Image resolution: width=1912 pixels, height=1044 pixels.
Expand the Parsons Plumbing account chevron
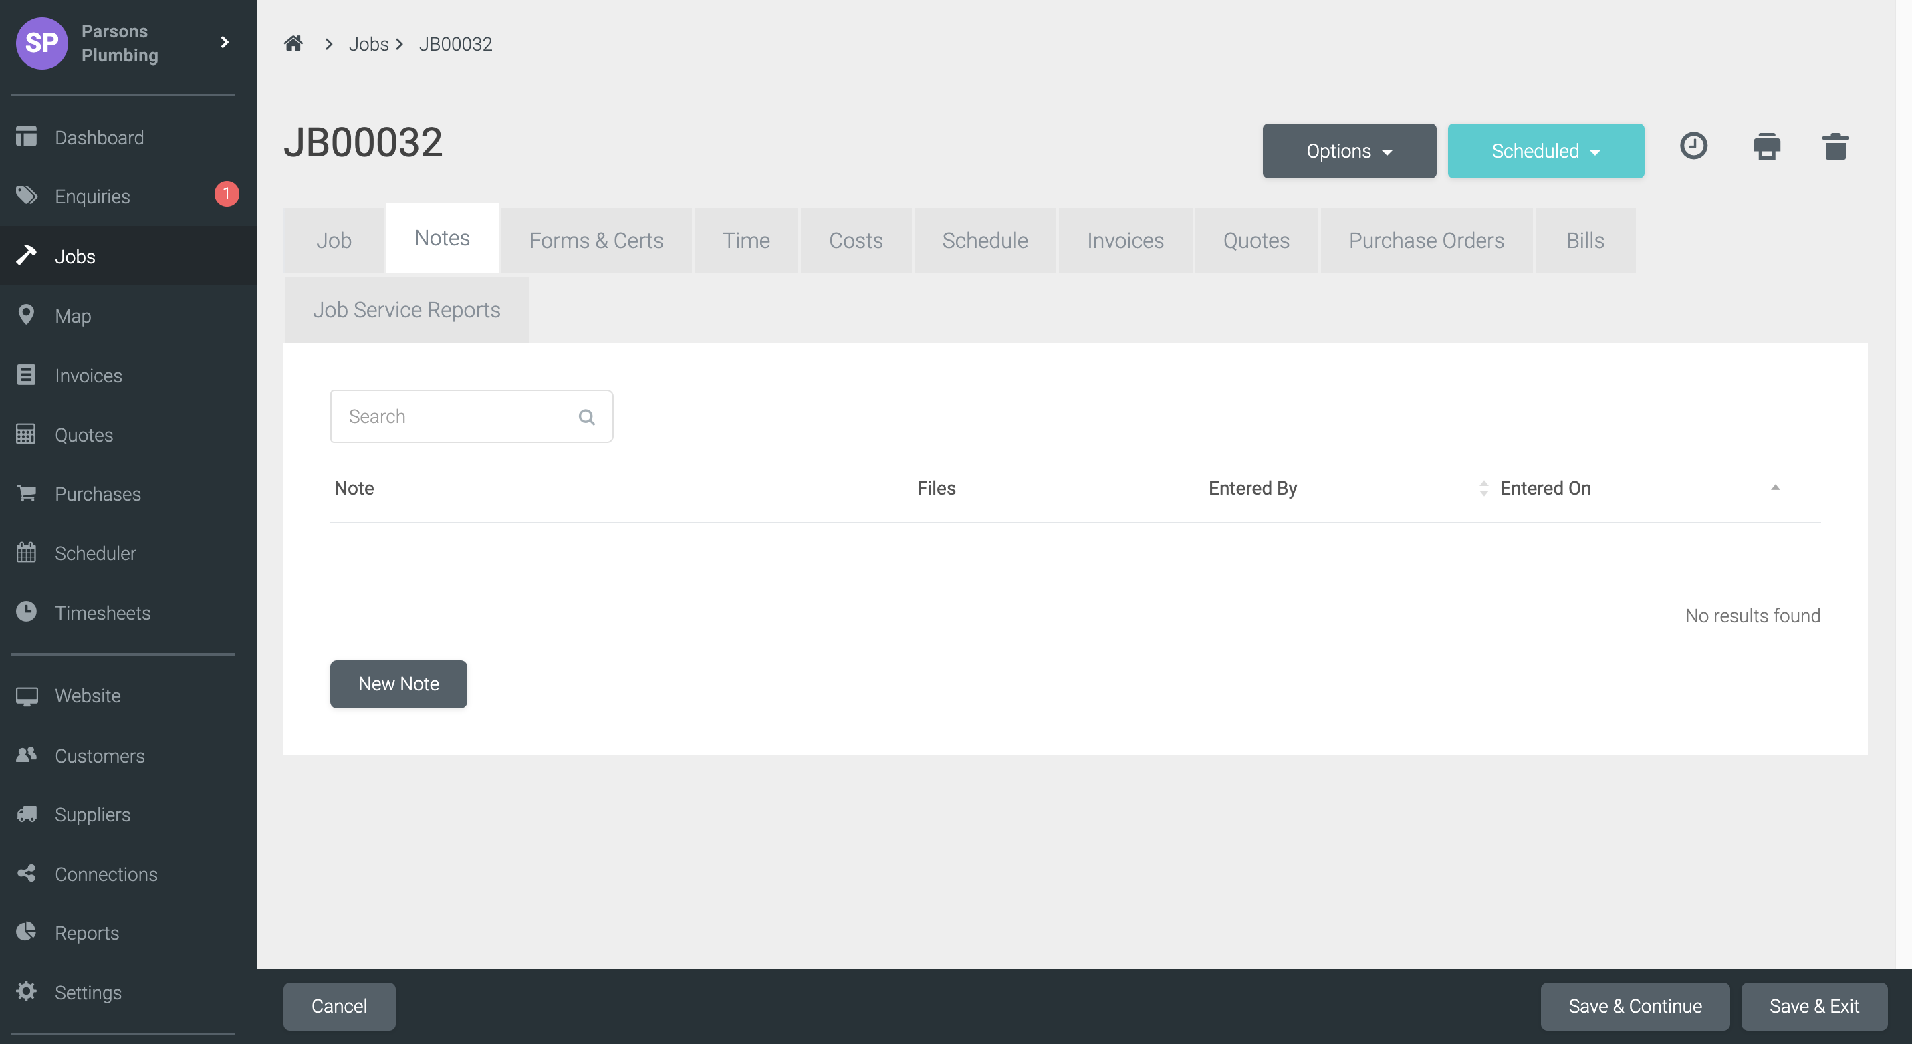[224, 42]
